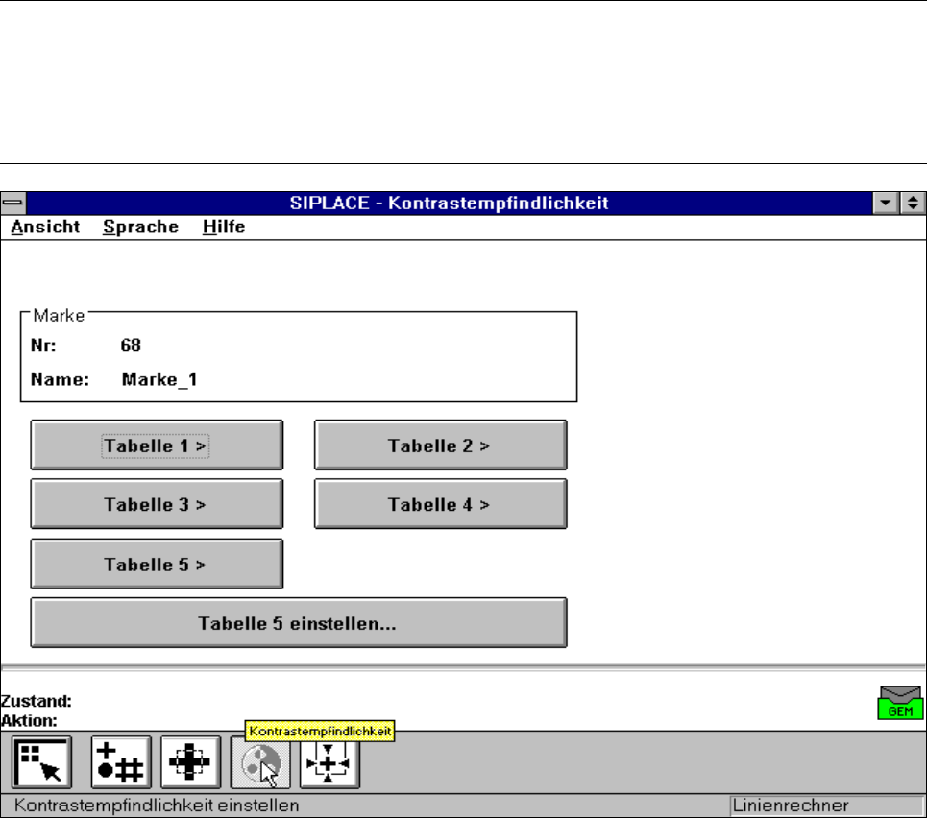Click the Tabelle 5 einstellen... button
This screenshot has width=927, height=818.
299,623
